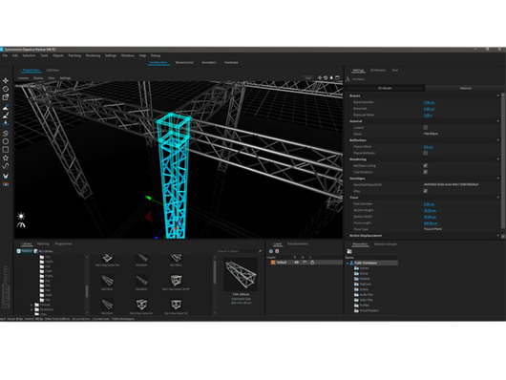Uncheck Backface Culling checkbox

coord(425,165)
